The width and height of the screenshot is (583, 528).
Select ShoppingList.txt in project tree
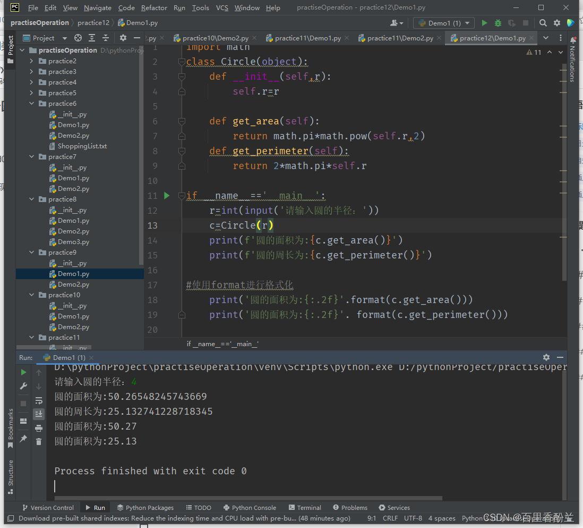click(82, 146)
